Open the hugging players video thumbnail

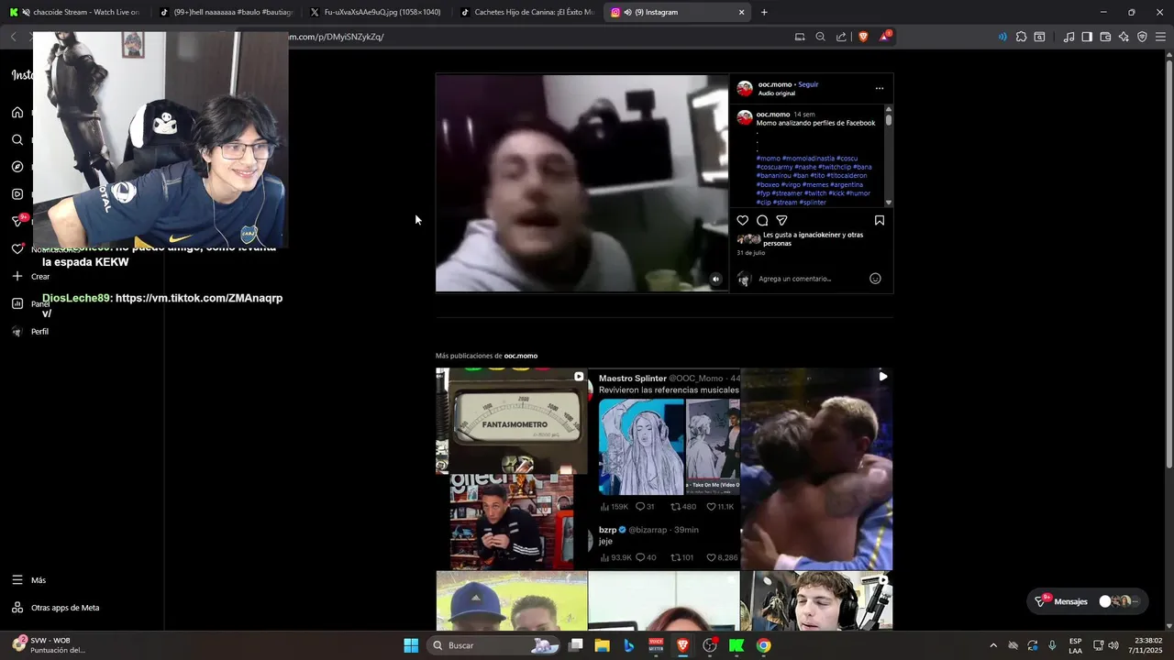816,468
